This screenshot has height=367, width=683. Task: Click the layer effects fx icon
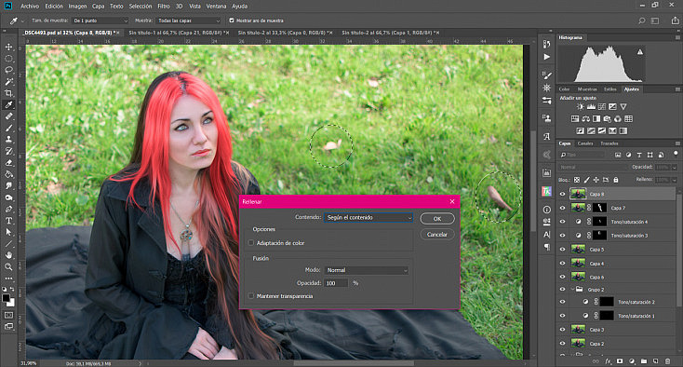pos(608,361)
